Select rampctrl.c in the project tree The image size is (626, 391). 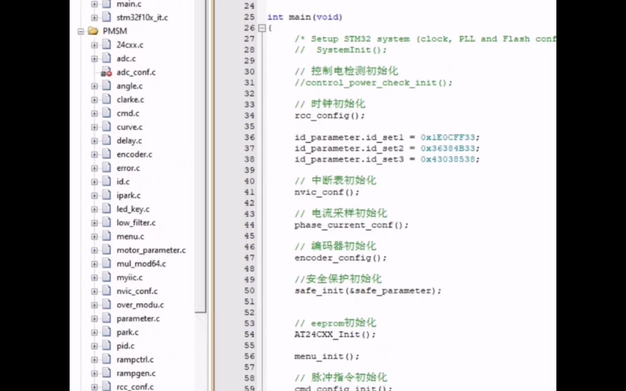pos(135,360)
